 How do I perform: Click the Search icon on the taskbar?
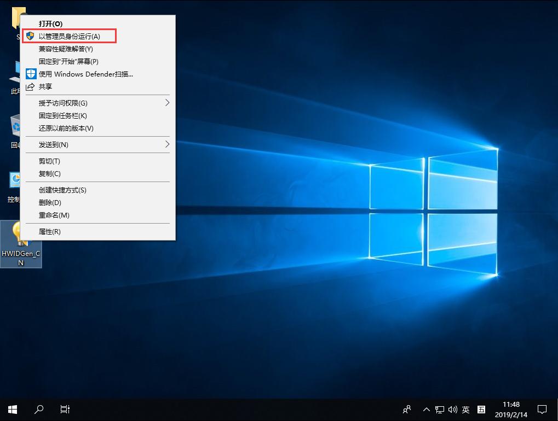pyautogui.click(x=38, y=409)
